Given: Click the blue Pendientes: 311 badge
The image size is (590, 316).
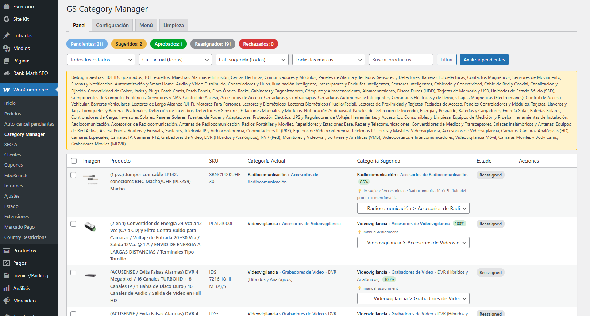Looking at the screenshot, I should (87, 44).
